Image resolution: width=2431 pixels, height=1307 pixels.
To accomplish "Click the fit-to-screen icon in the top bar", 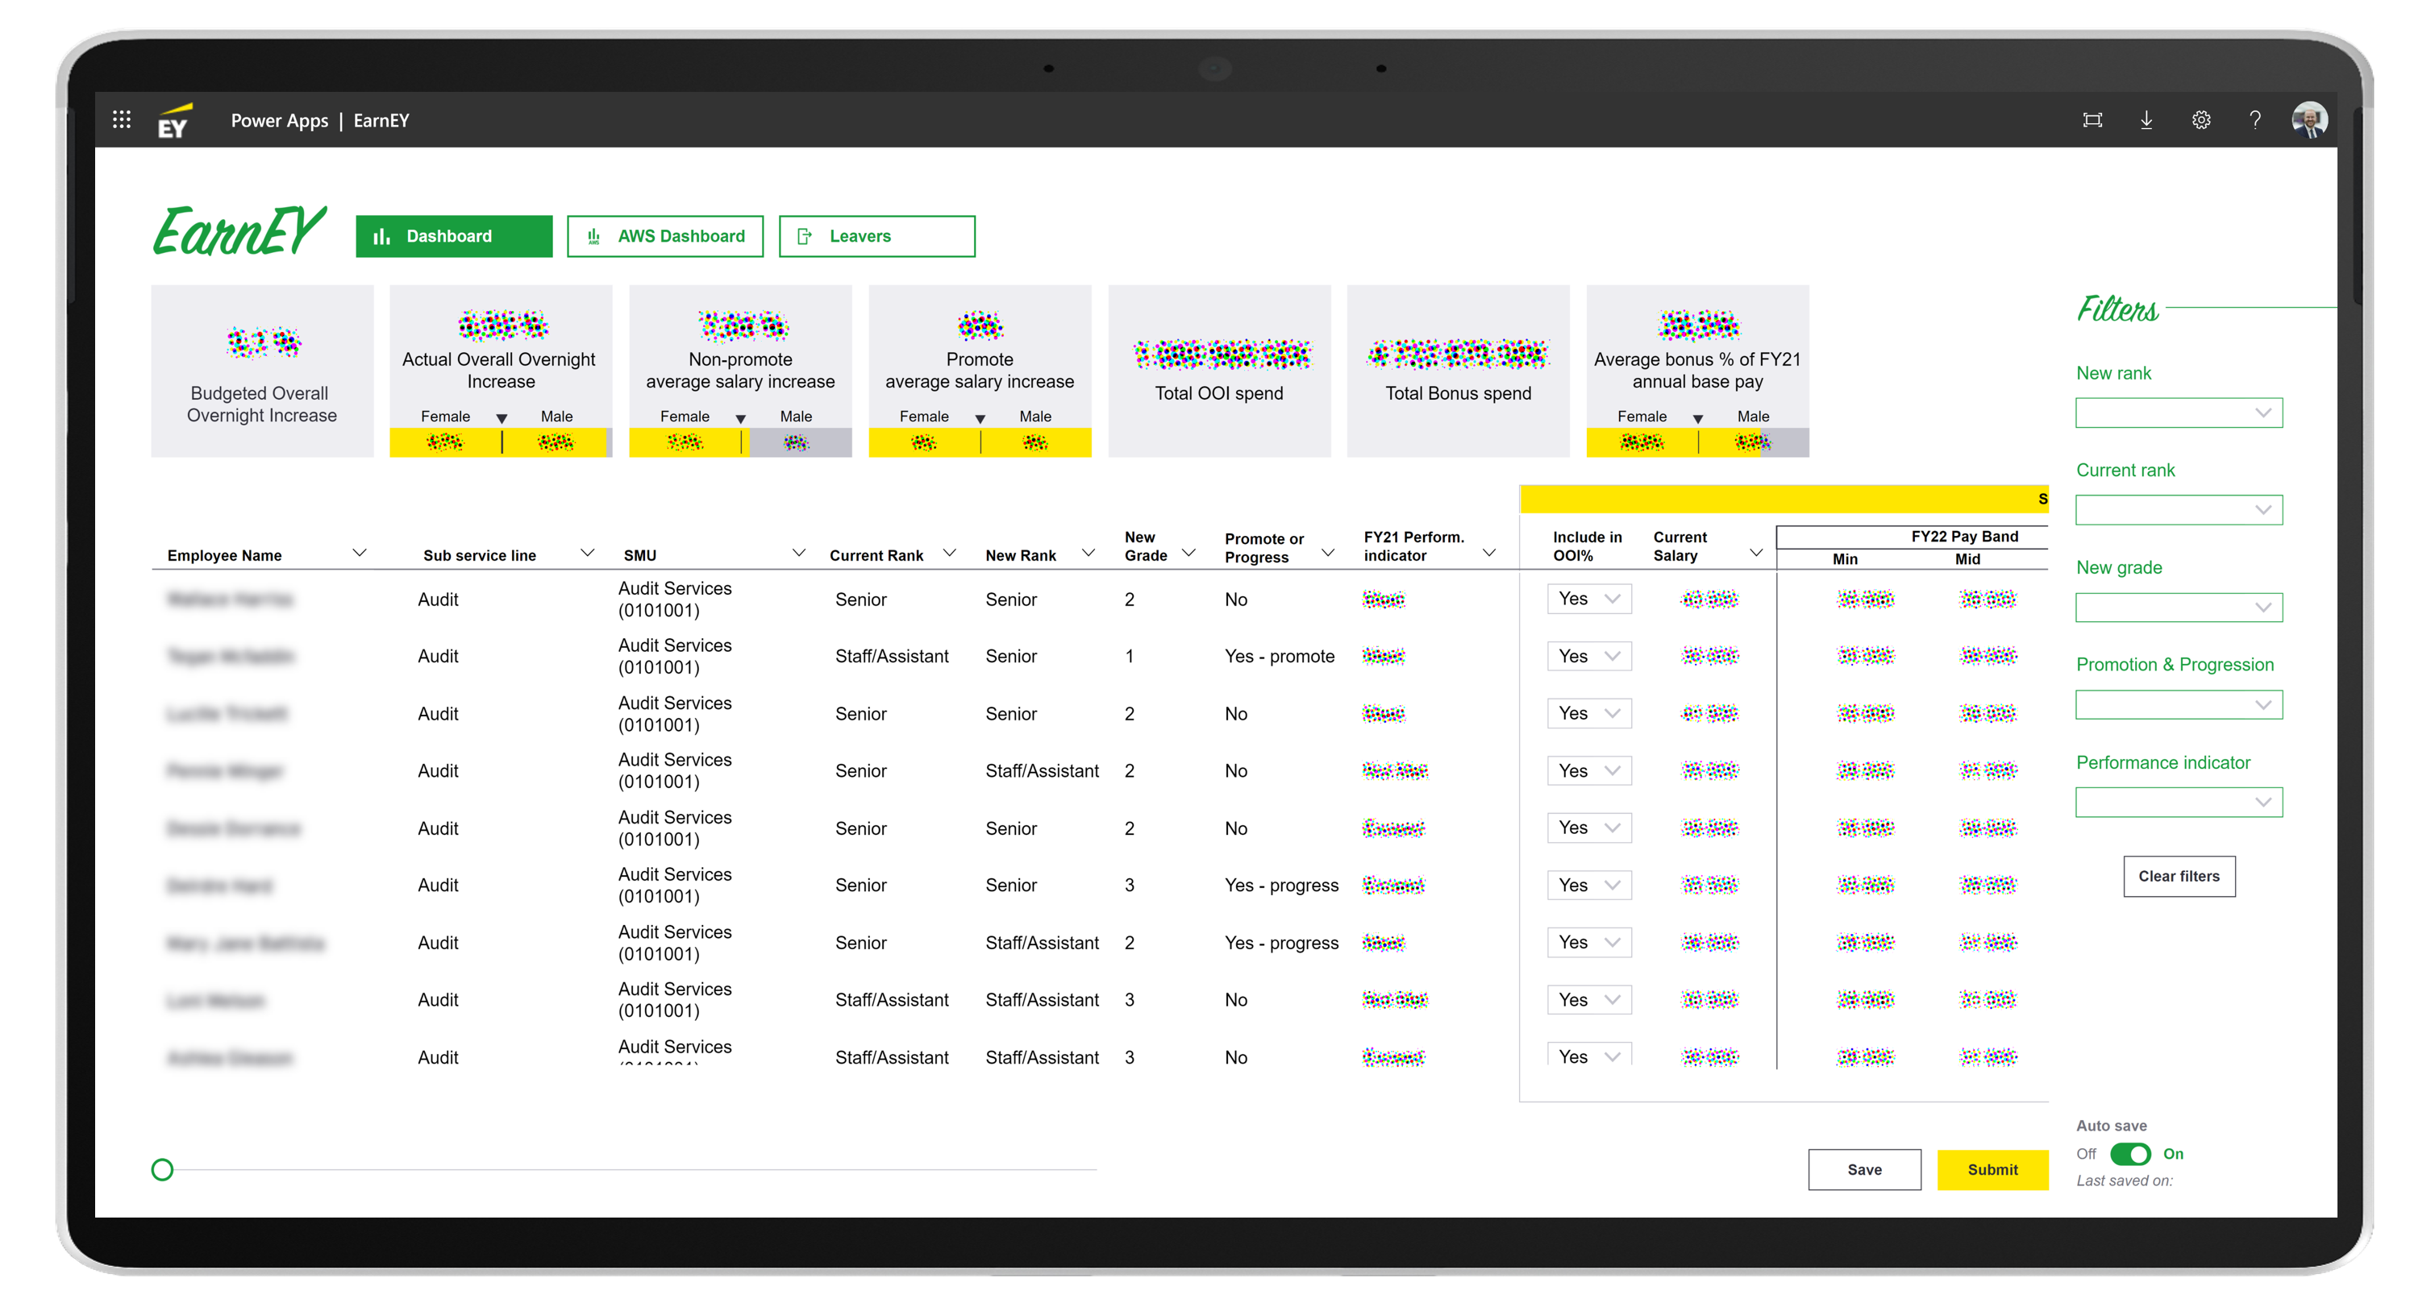I will point(2092,120).
